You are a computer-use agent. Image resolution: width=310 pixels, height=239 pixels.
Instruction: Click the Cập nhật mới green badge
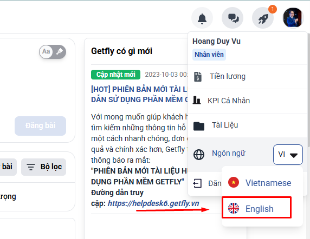pyautogui.click(x=115, y=75)
